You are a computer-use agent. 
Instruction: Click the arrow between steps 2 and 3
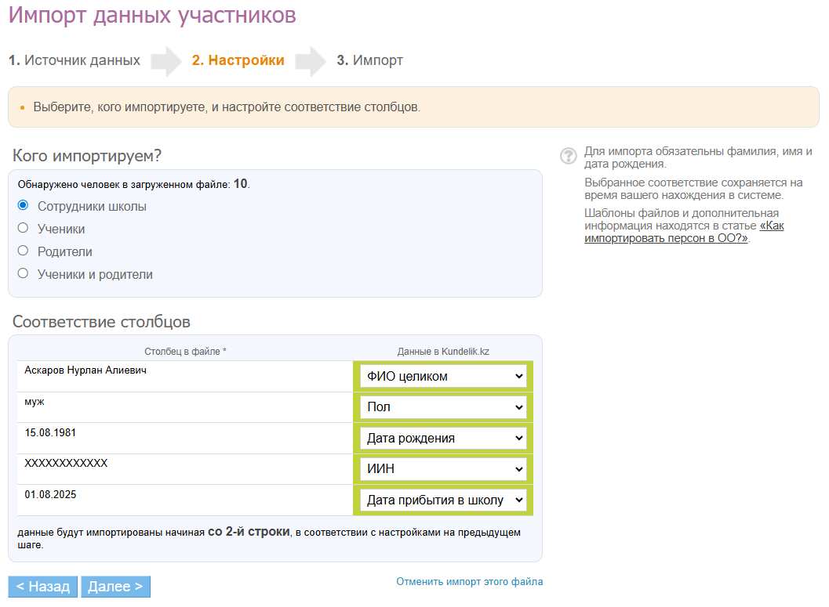coord(311,61)
